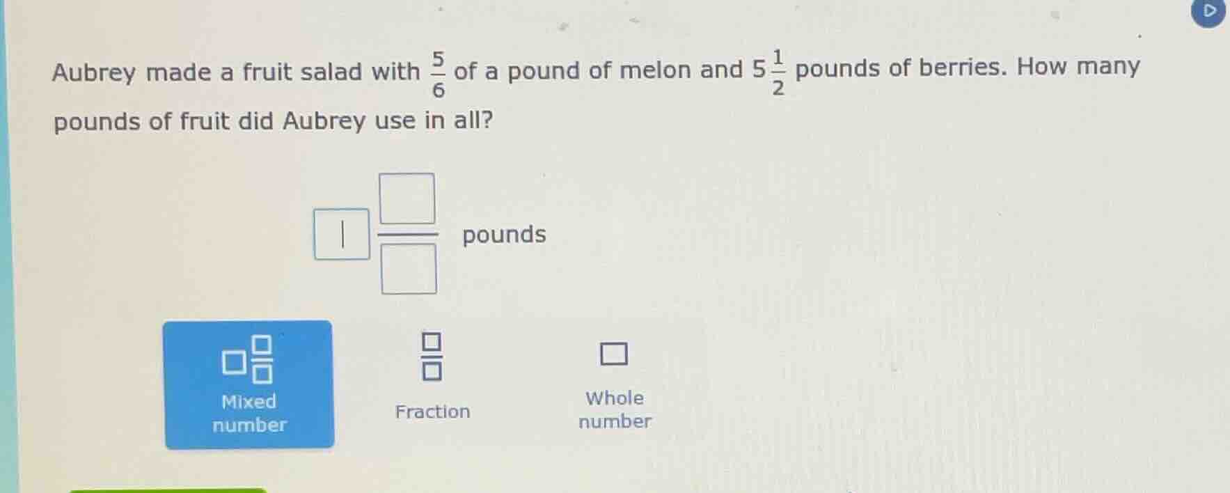This screenshot has width=1230, height=493.
Task: Switch the answer type to Whole number
Action: (x=613, y=379)
